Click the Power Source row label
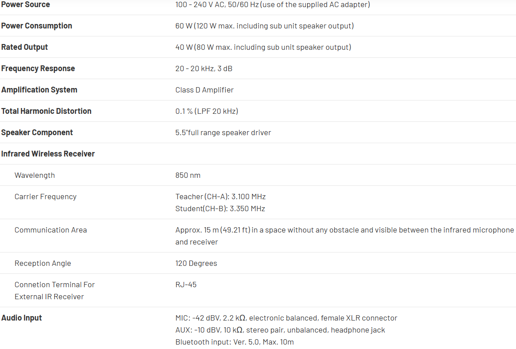516x349 pixels. [x=25, y=4]
